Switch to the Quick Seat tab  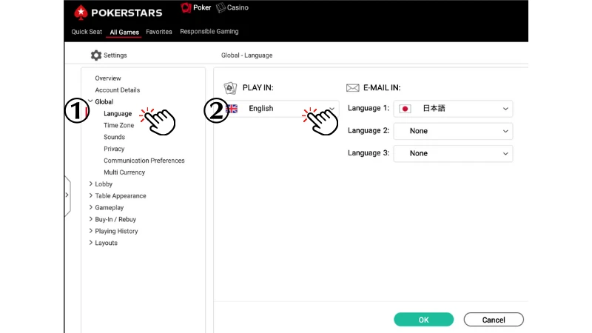pyautogui.click(x=87, y=32)
